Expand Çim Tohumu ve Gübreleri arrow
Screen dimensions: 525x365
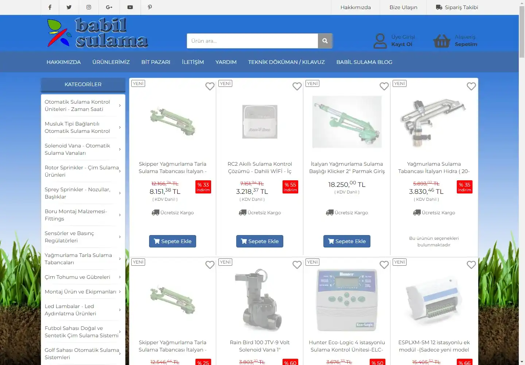[x=120, y=277]
